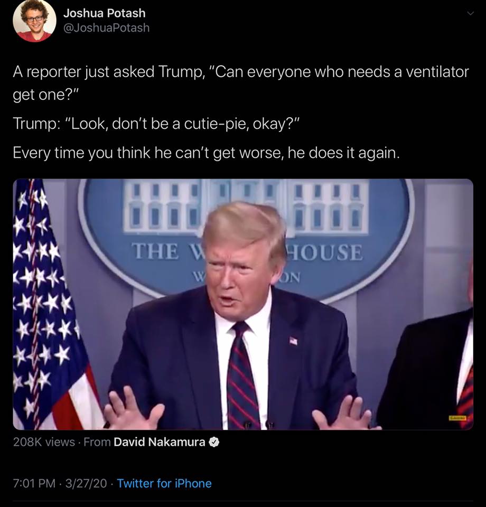Open the Twitter for iPhone link

coord(164,483)
